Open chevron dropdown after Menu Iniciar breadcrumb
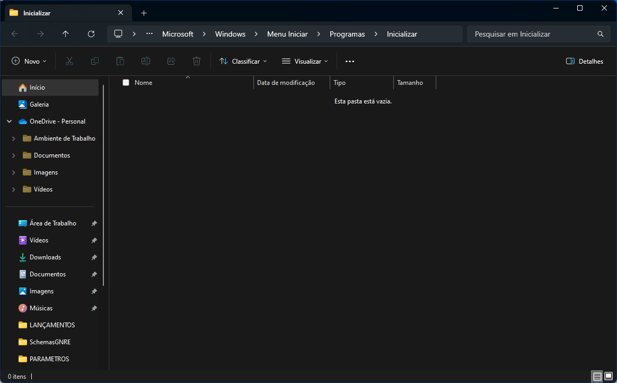The height and width of the screenshot is (383, 617). click(x=319, y=34)
